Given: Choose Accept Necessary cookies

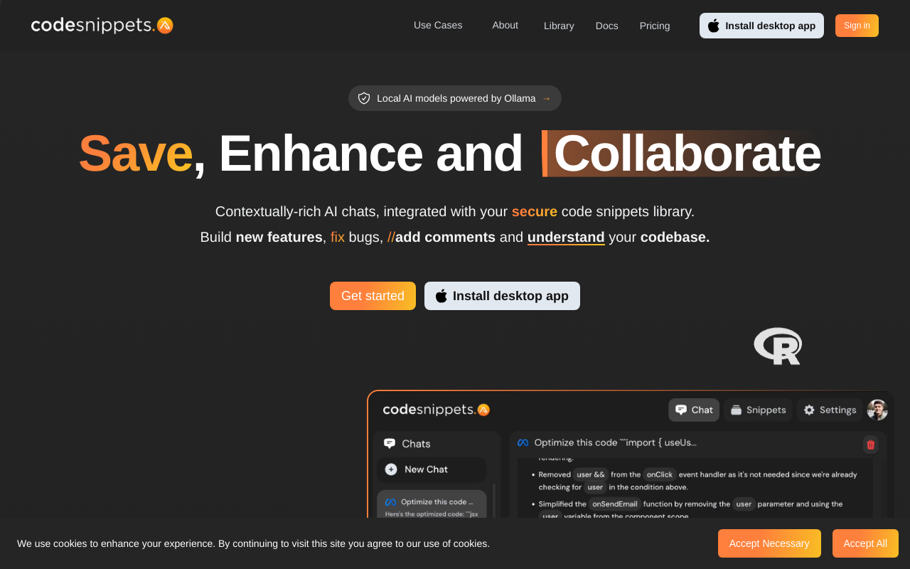Looking at the screenshot, I should (769, 543).
